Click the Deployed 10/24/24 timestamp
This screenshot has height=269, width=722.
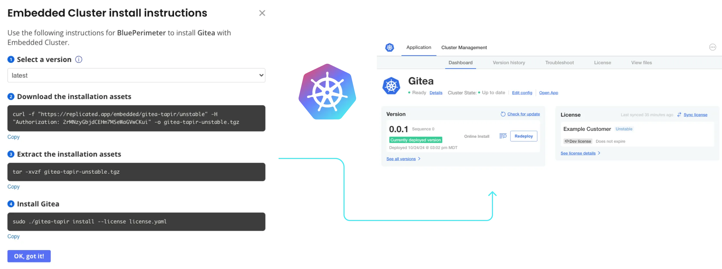423,148
